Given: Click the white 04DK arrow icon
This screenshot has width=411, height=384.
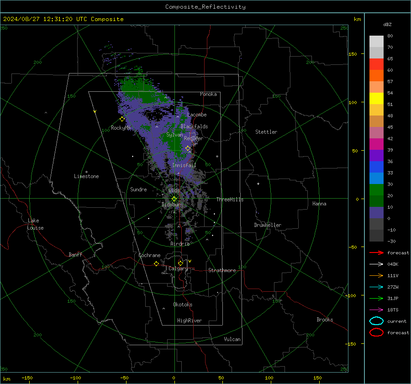Looking at the screenshot, I should click(376, 264).
